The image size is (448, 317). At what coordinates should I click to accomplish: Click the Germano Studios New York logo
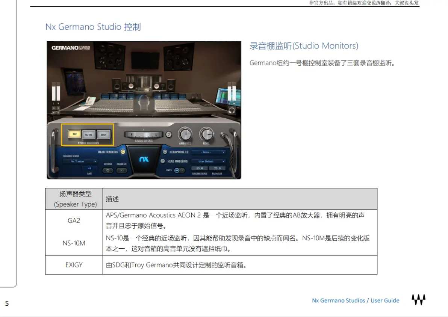tap(71, 48)
